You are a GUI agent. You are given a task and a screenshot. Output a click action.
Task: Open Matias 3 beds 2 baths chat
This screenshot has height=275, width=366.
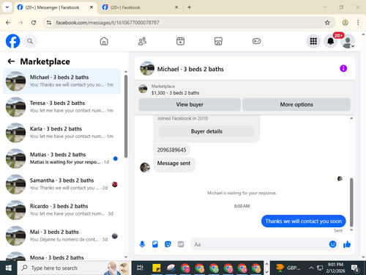(61, 158)
